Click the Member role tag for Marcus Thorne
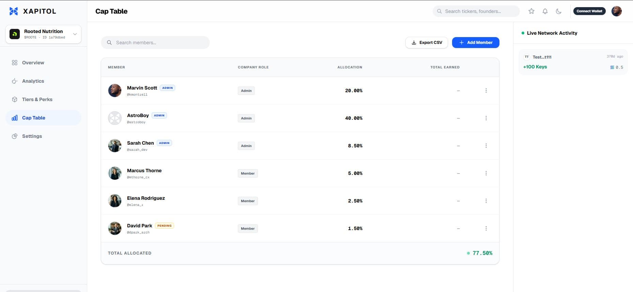 pyautogui.click(x=248, y=173)
